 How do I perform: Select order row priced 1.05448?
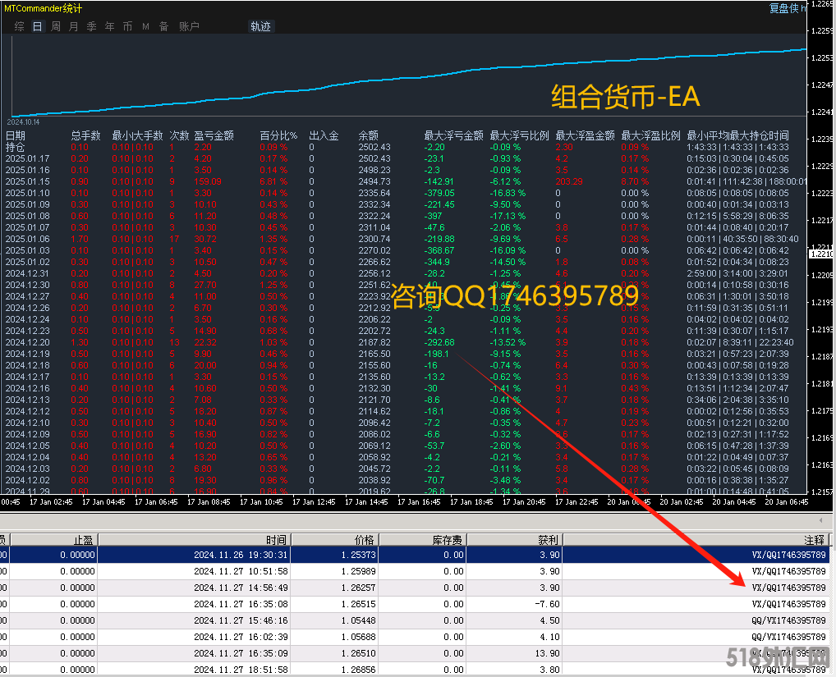coord(414,620)
